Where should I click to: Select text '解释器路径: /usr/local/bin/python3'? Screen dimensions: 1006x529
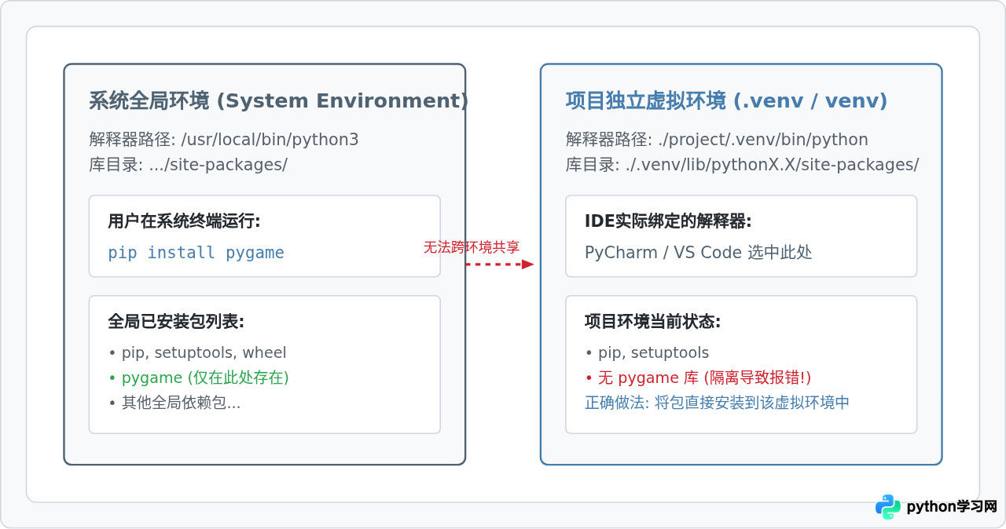tap(224, 140)
